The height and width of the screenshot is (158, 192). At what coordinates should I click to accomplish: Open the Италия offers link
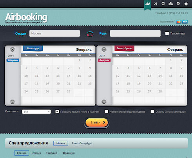tap(36, 153)
